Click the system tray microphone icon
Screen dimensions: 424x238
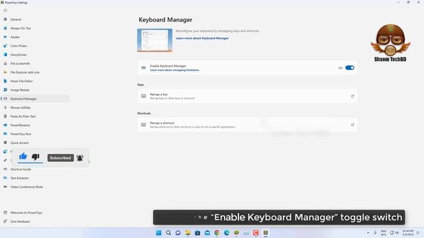[x=375, y=233]
